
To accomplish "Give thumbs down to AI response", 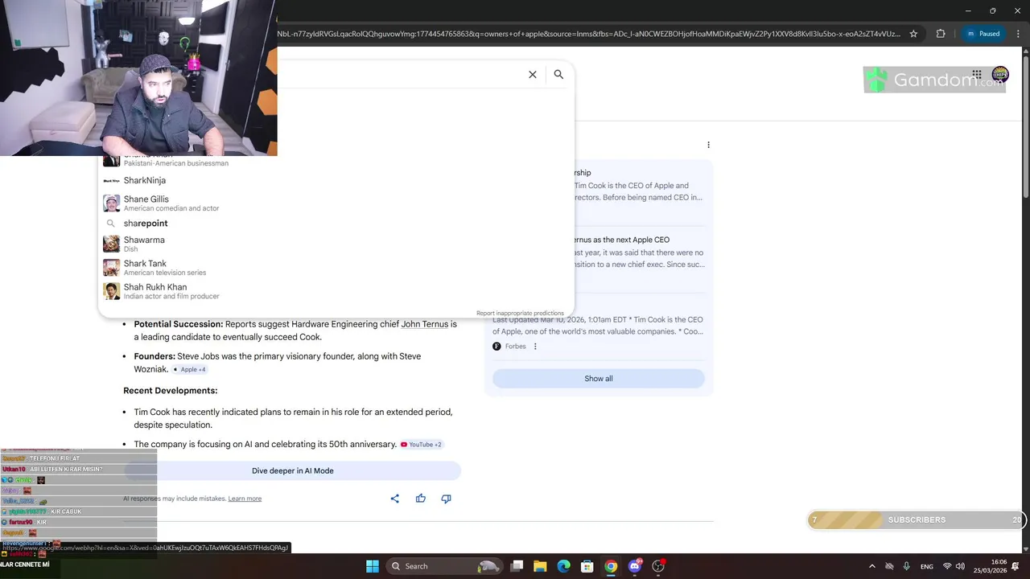I will (446, 499).
